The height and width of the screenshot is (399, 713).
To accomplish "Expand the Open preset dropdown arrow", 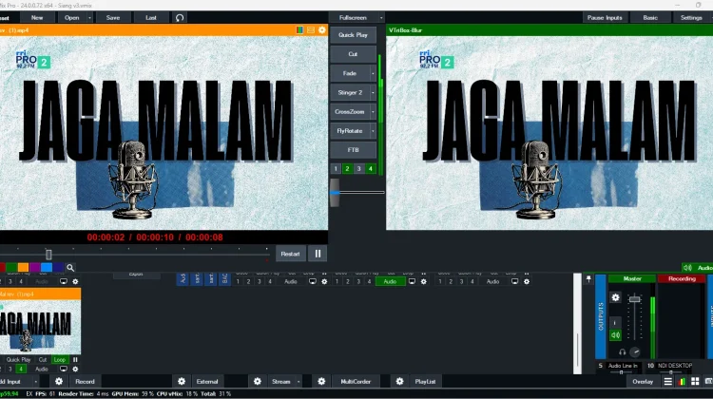I will [89, 18].
